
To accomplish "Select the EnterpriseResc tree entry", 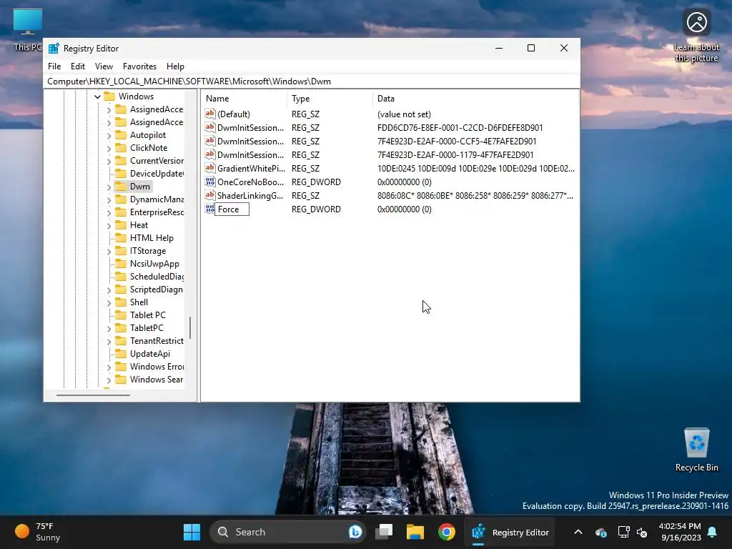I will coord(157,212).
